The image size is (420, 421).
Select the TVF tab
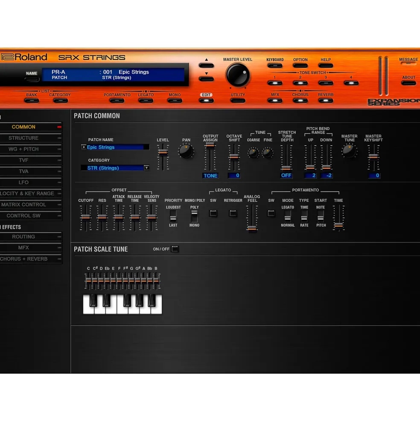(x=31, y=160)
